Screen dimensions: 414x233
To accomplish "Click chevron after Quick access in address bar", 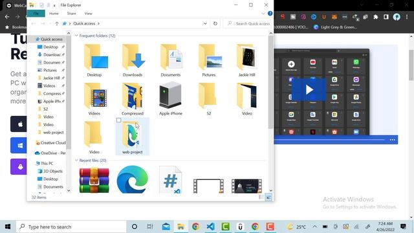I will coord(98,23).
